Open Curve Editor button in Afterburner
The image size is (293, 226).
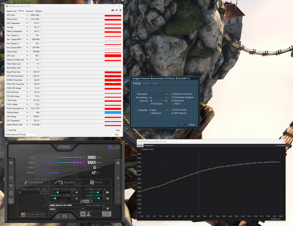(33, 215)
